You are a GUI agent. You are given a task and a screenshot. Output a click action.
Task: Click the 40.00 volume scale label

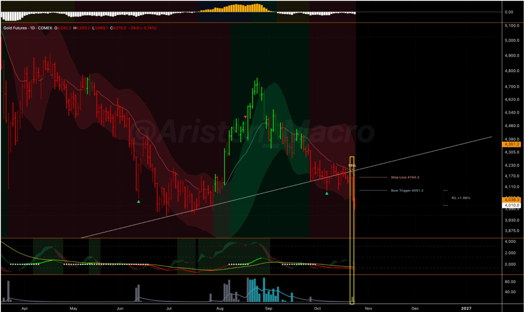point(510,292)
